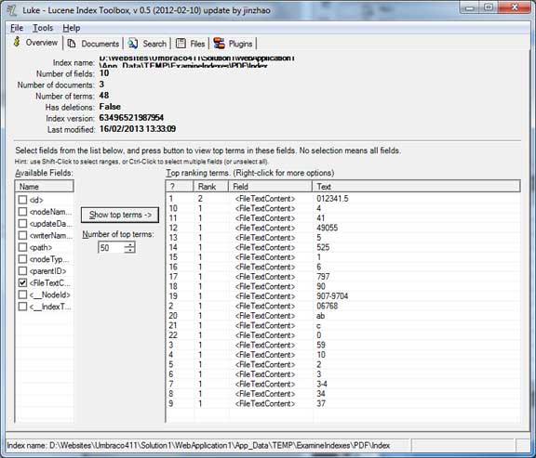Click the Search tab magnifier icon
Screen dimensions: 536x458
tap(133, 44)
